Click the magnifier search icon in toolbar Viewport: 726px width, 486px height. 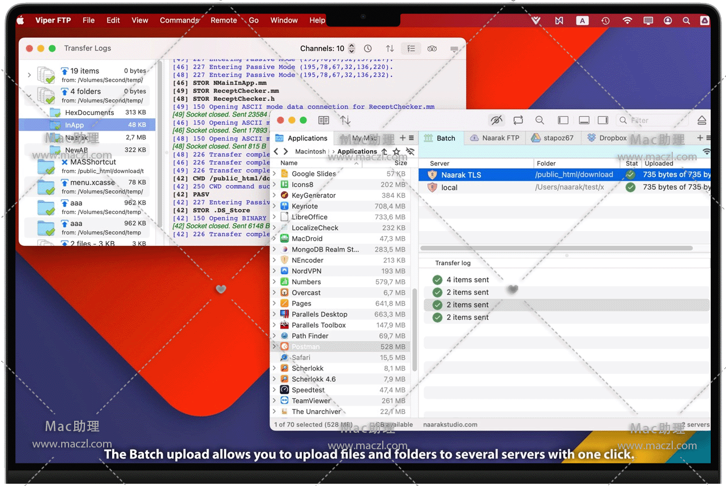[x=540, y=120]
